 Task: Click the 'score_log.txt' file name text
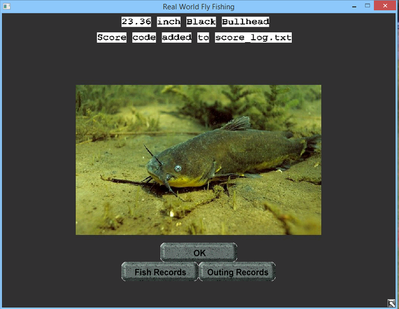pos(254,37)
